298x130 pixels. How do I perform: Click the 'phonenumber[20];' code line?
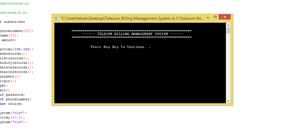pos(17,31)
